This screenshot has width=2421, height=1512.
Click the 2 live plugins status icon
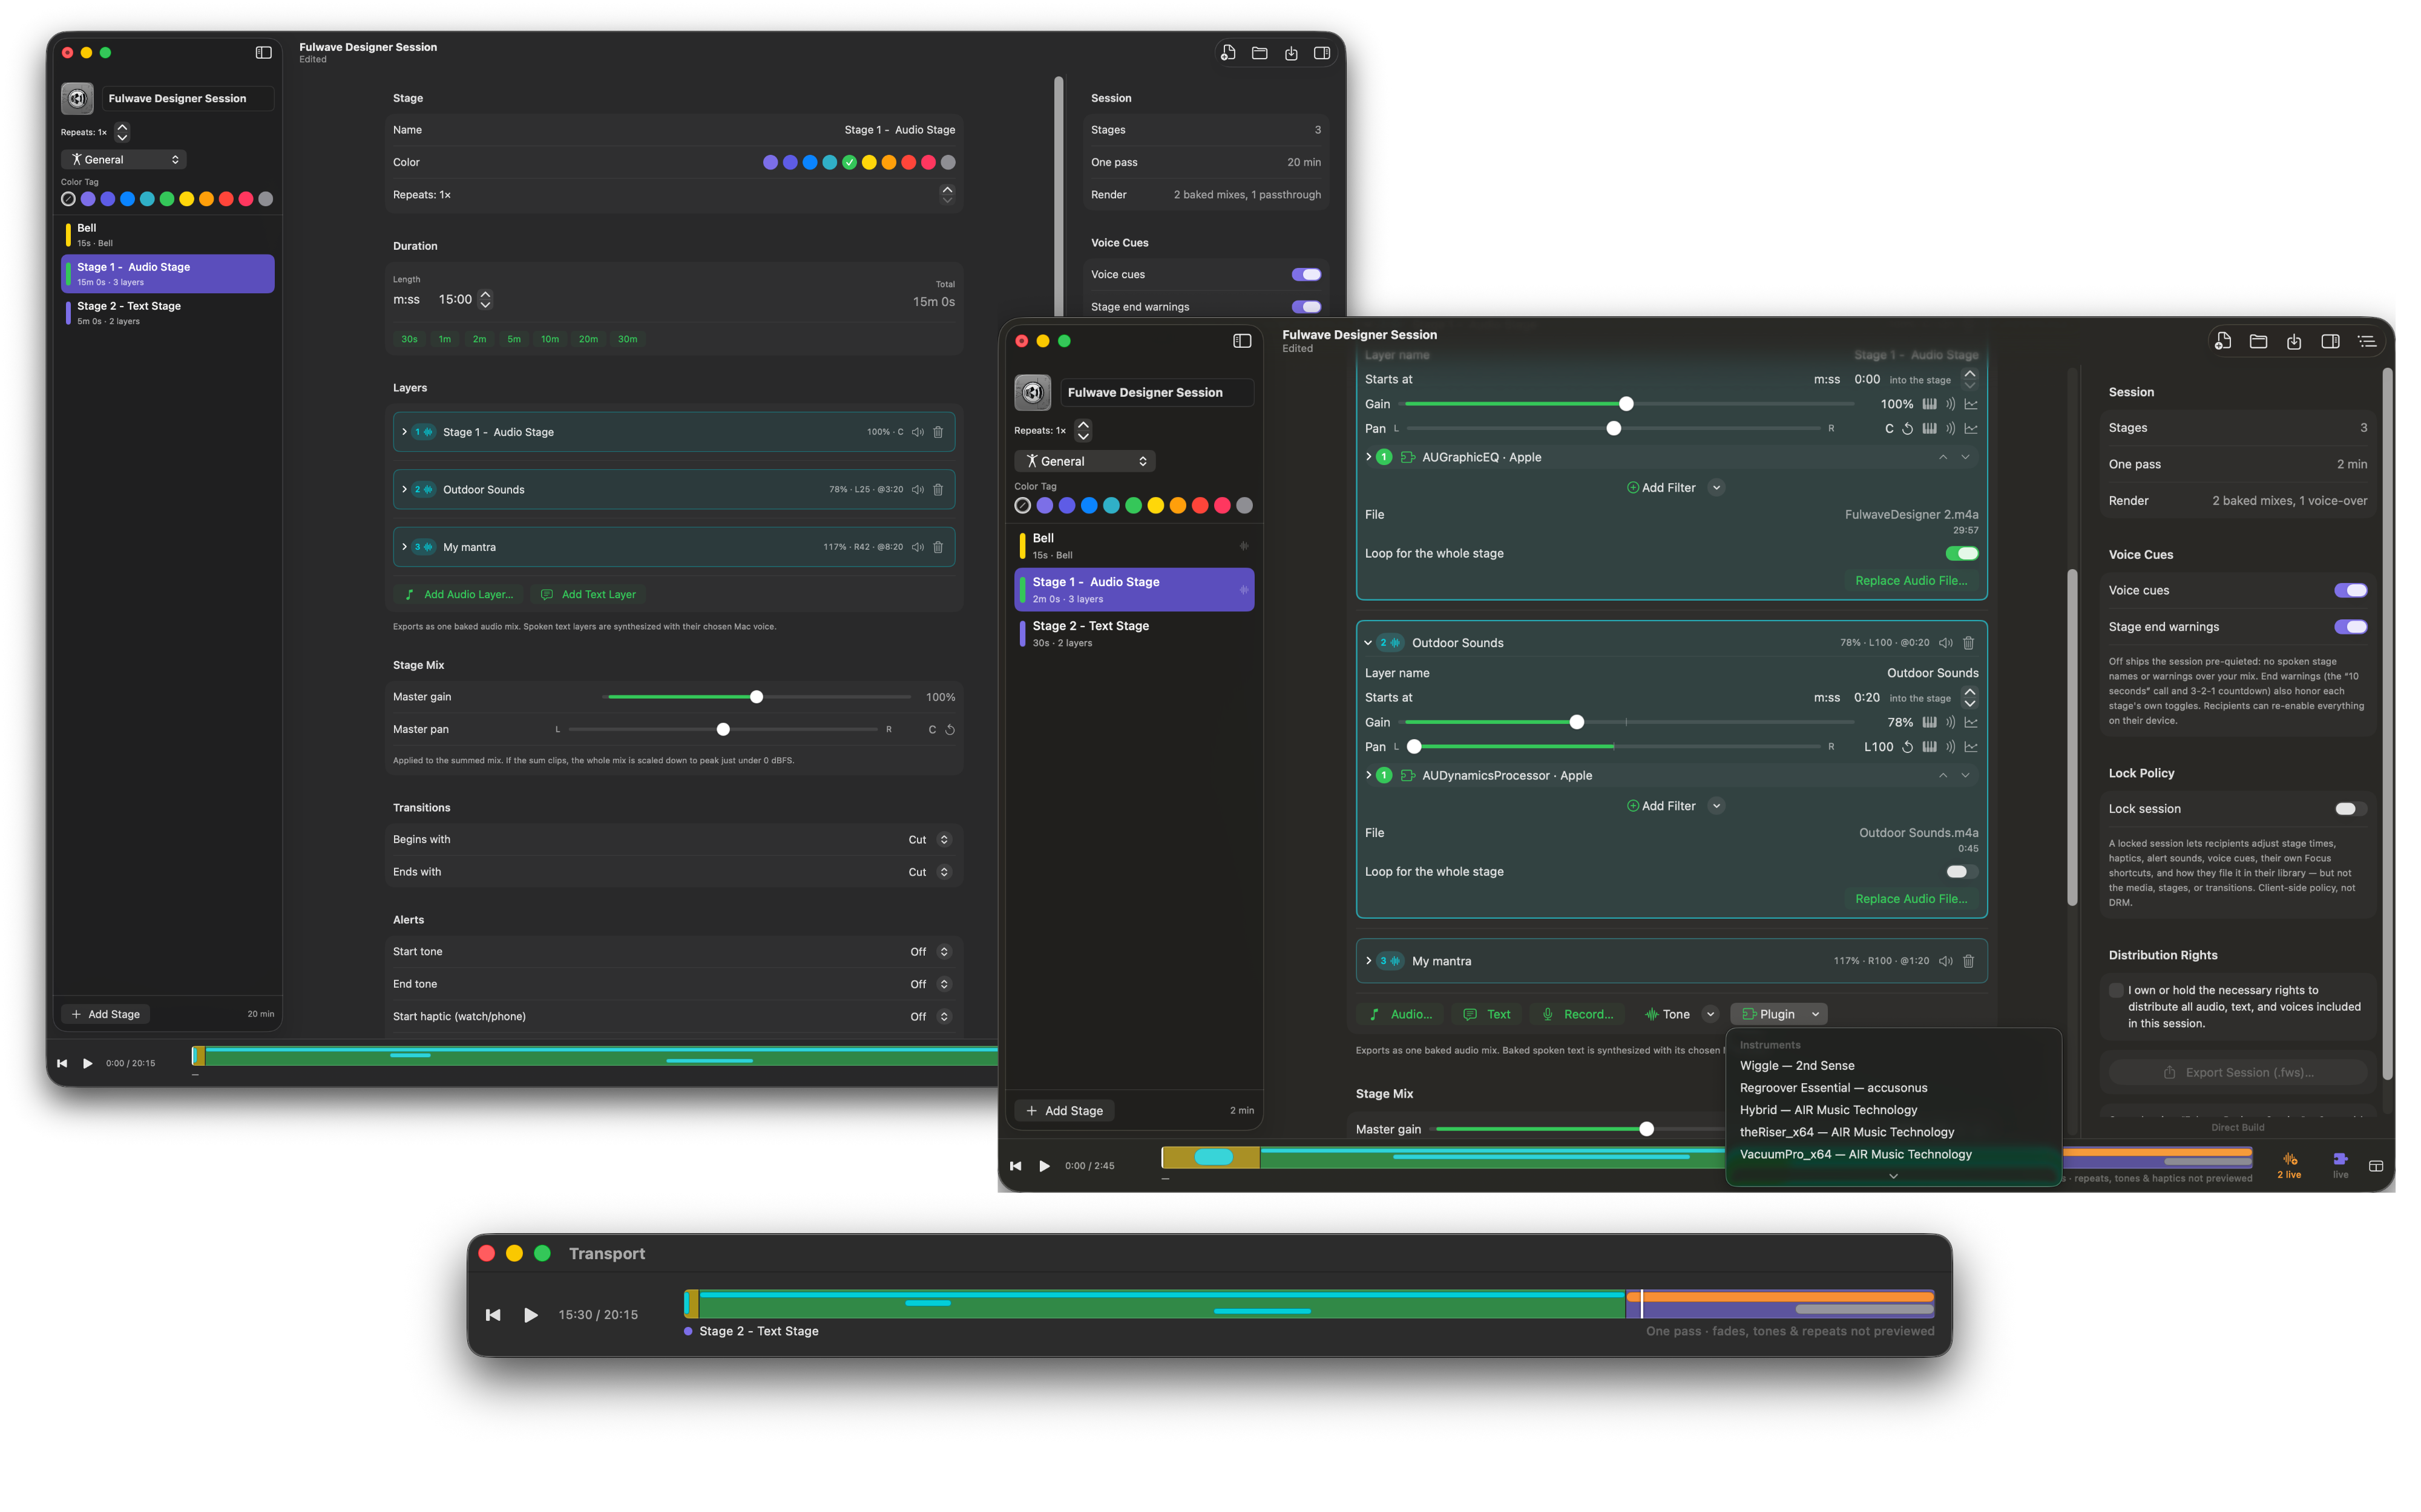pos(2289,1165)
